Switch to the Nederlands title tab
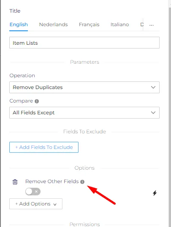 tap(54, 24)
